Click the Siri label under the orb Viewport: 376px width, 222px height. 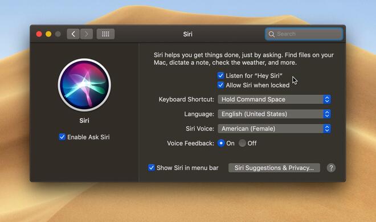(x=84, y=121)
